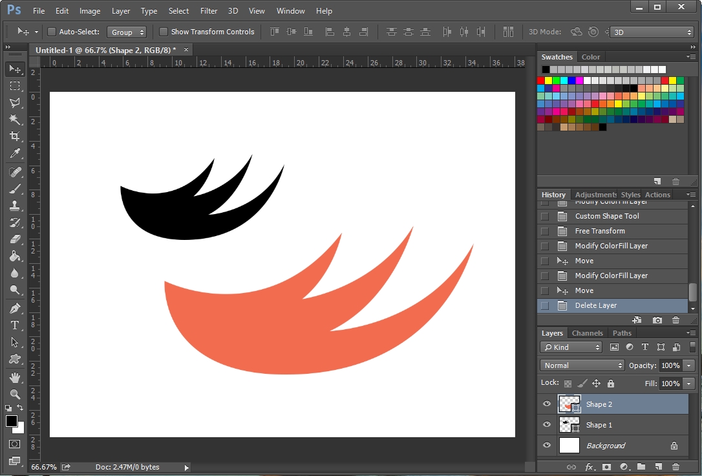Open layer filter Kind dropdown
The width and height of the screenshot is (702, 476).
(x=571, y=347)
